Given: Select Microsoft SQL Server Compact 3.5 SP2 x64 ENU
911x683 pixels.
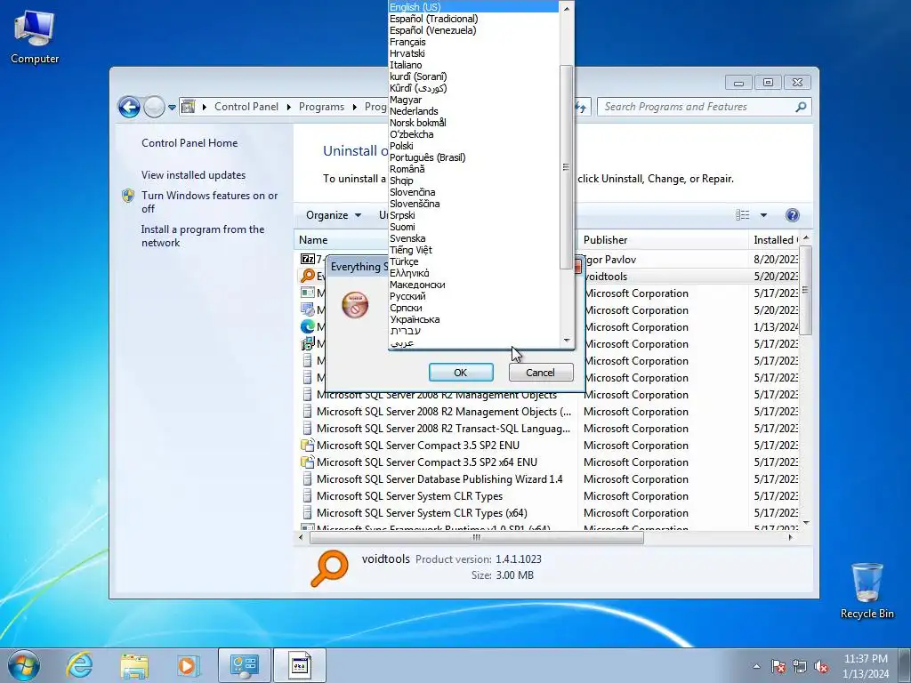Looking at the screenshot, I should pyautogui.click(x=426, y=462).
